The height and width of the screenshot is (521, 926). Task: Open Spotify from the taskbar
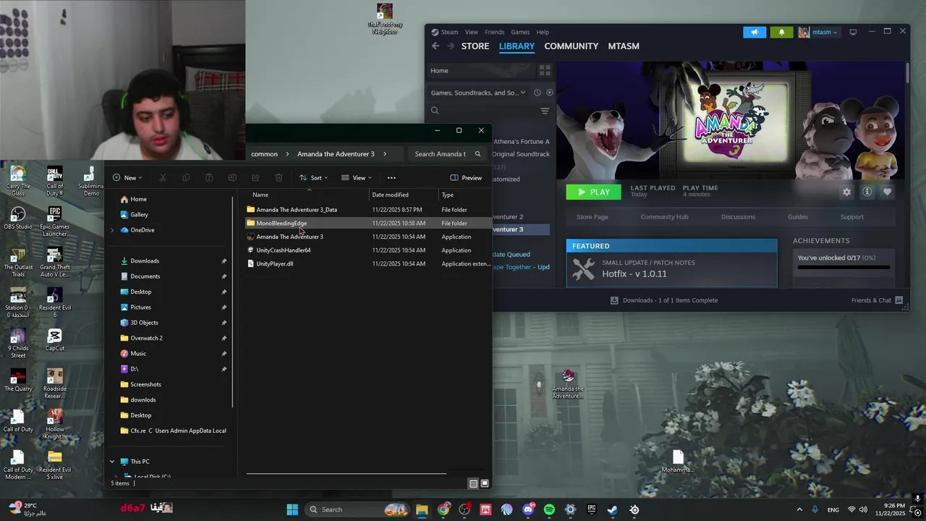[549, 509]
